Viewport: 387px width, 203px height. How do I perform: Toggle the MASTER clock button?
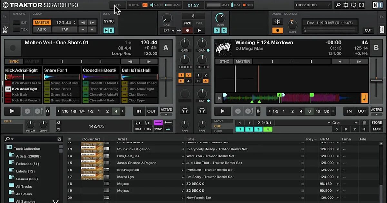[42, 23]
